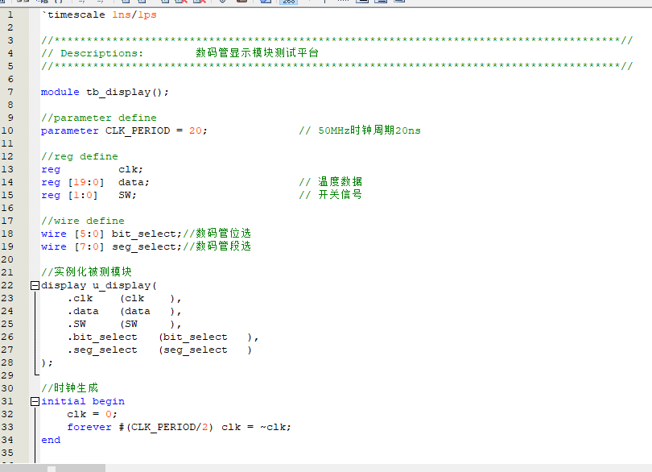Click the [7:0] bit range
The height and width of the screenshot is (472, 652).
[x=89, y=246]
